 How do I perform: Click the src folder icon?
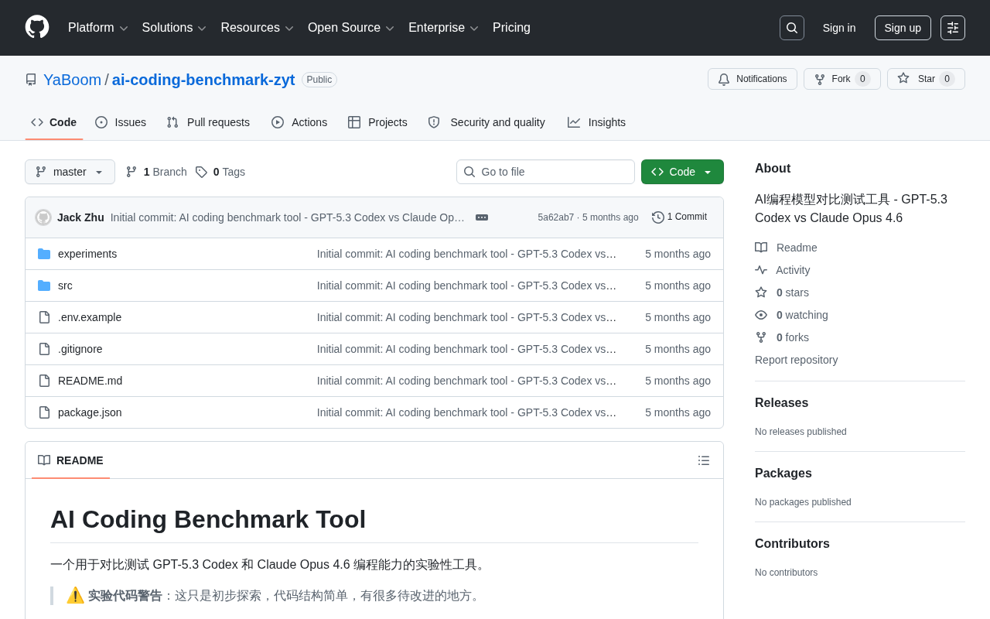click(x=44, y=286)
